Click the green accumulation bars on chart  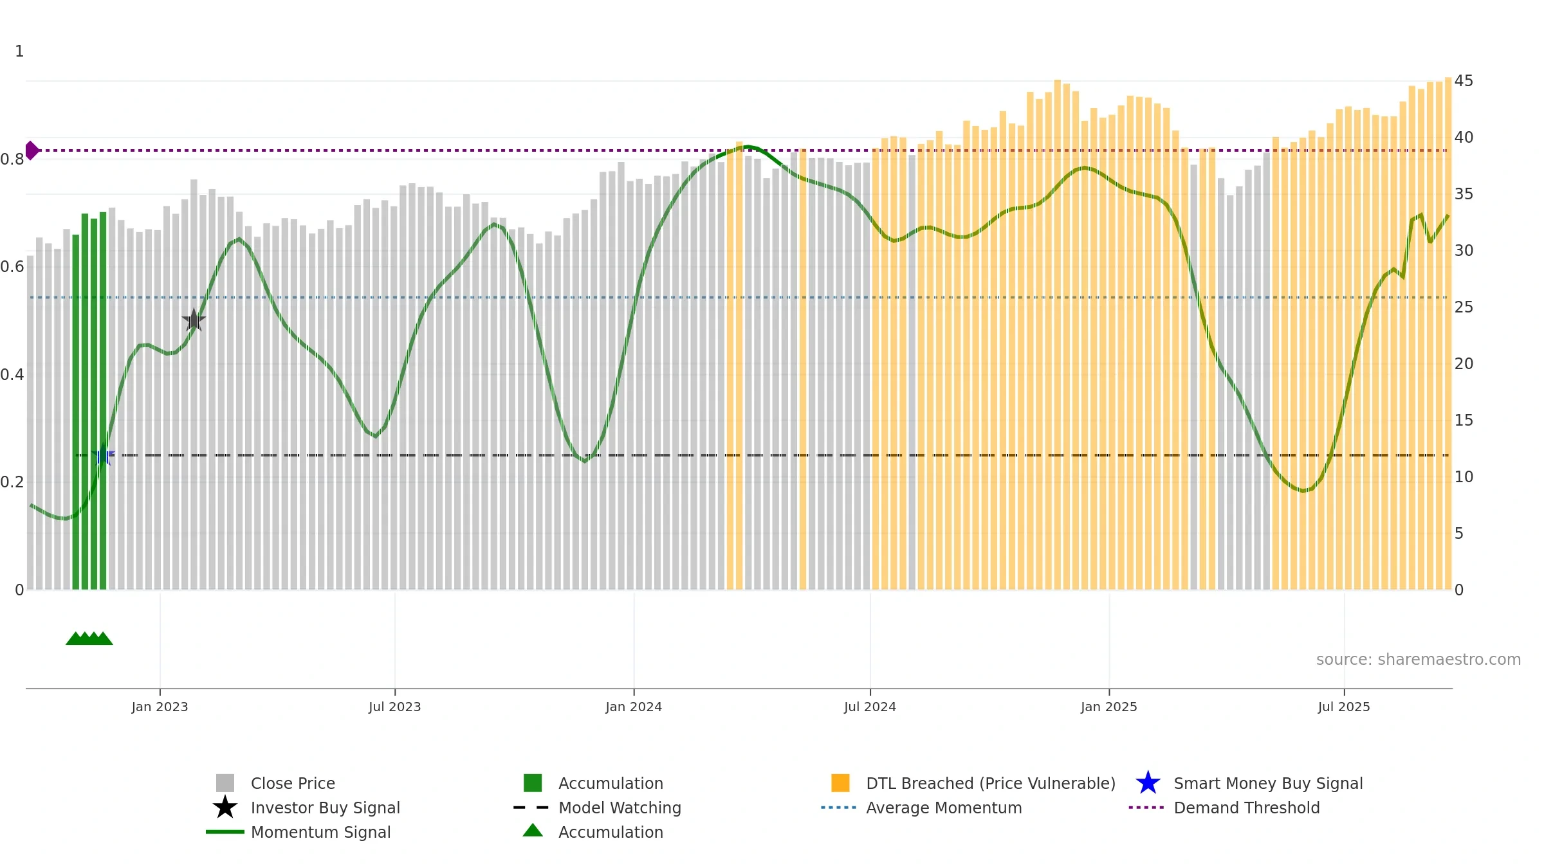click(x=89, y=401)
